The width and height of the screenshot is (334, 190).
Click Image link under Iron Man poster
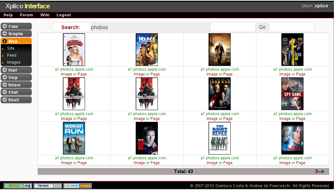pos(212,119)
